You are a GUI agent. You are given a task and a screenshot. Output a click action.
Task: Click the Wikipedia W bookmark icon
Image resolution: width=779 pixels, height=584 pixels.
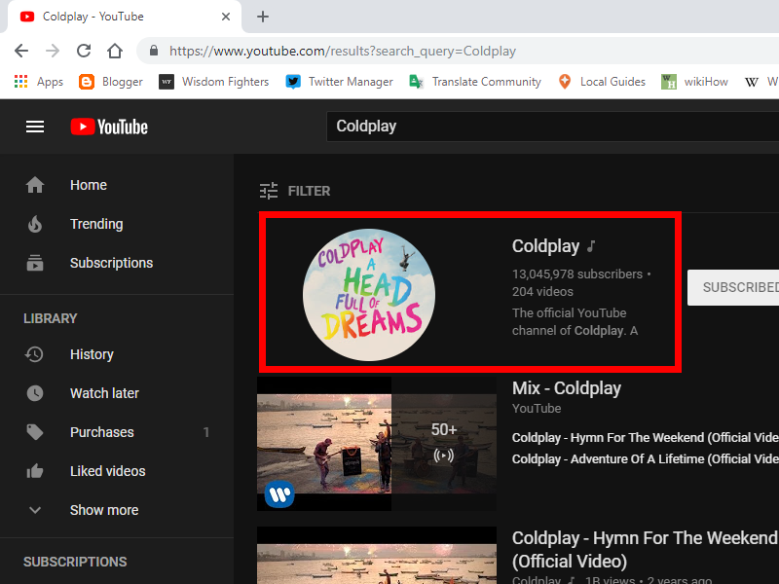click(751, 82)
